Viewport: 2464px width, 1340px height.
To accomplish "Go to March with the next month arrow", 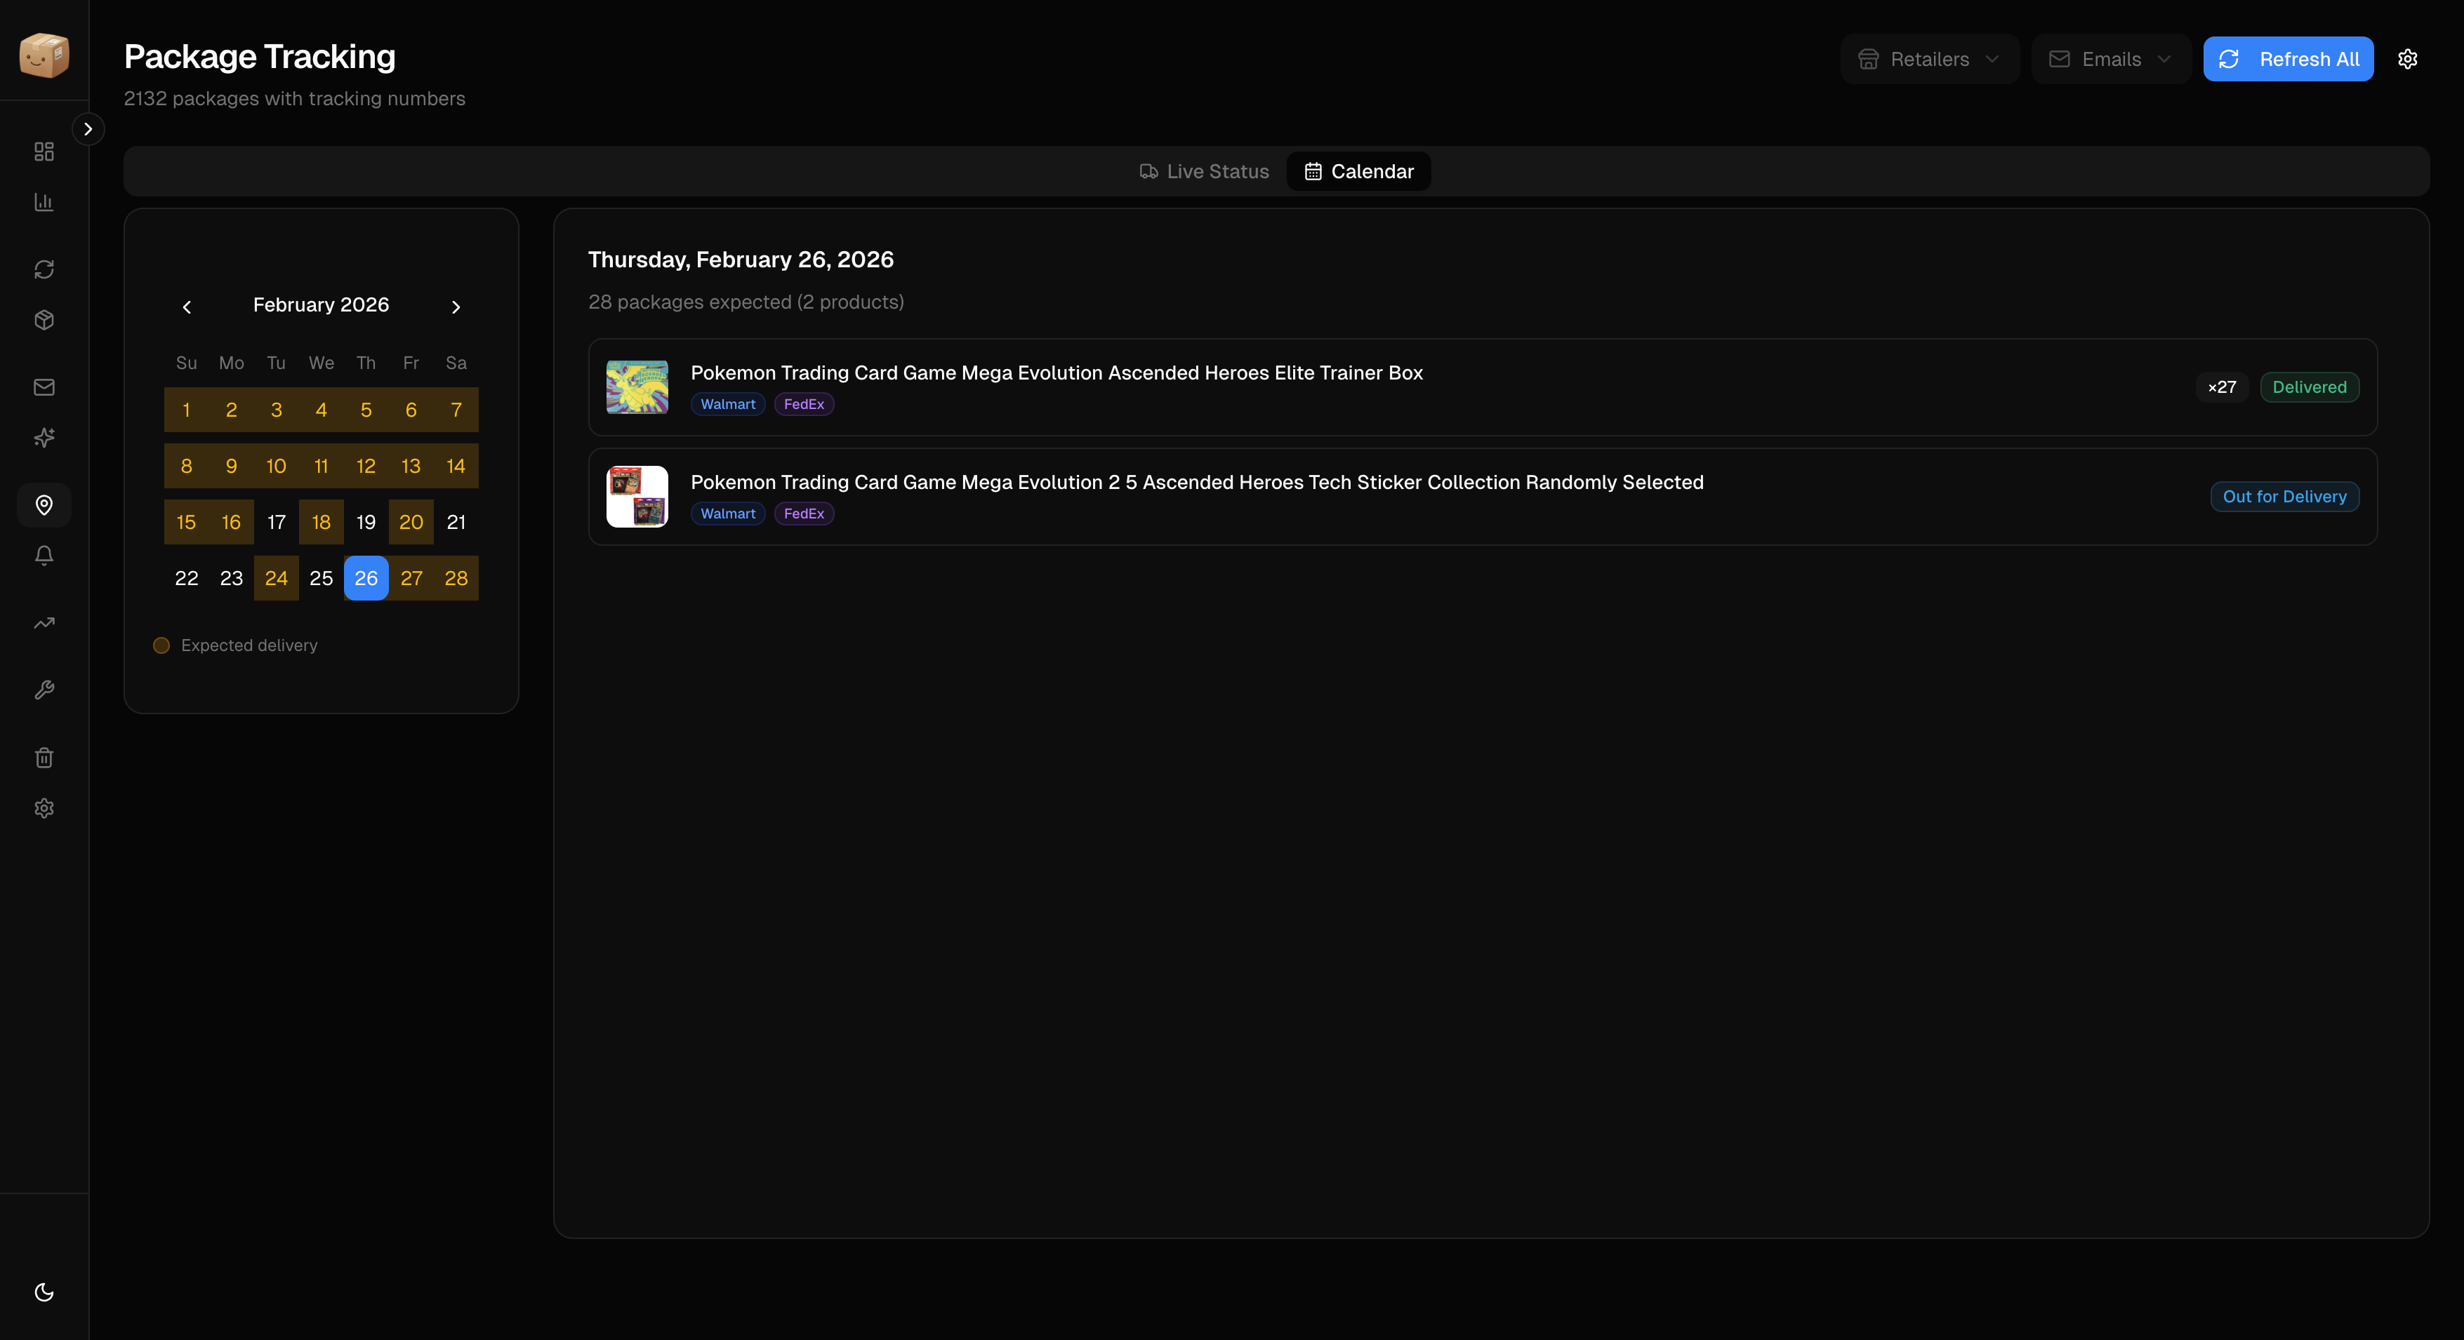I will tap(456, 307).
